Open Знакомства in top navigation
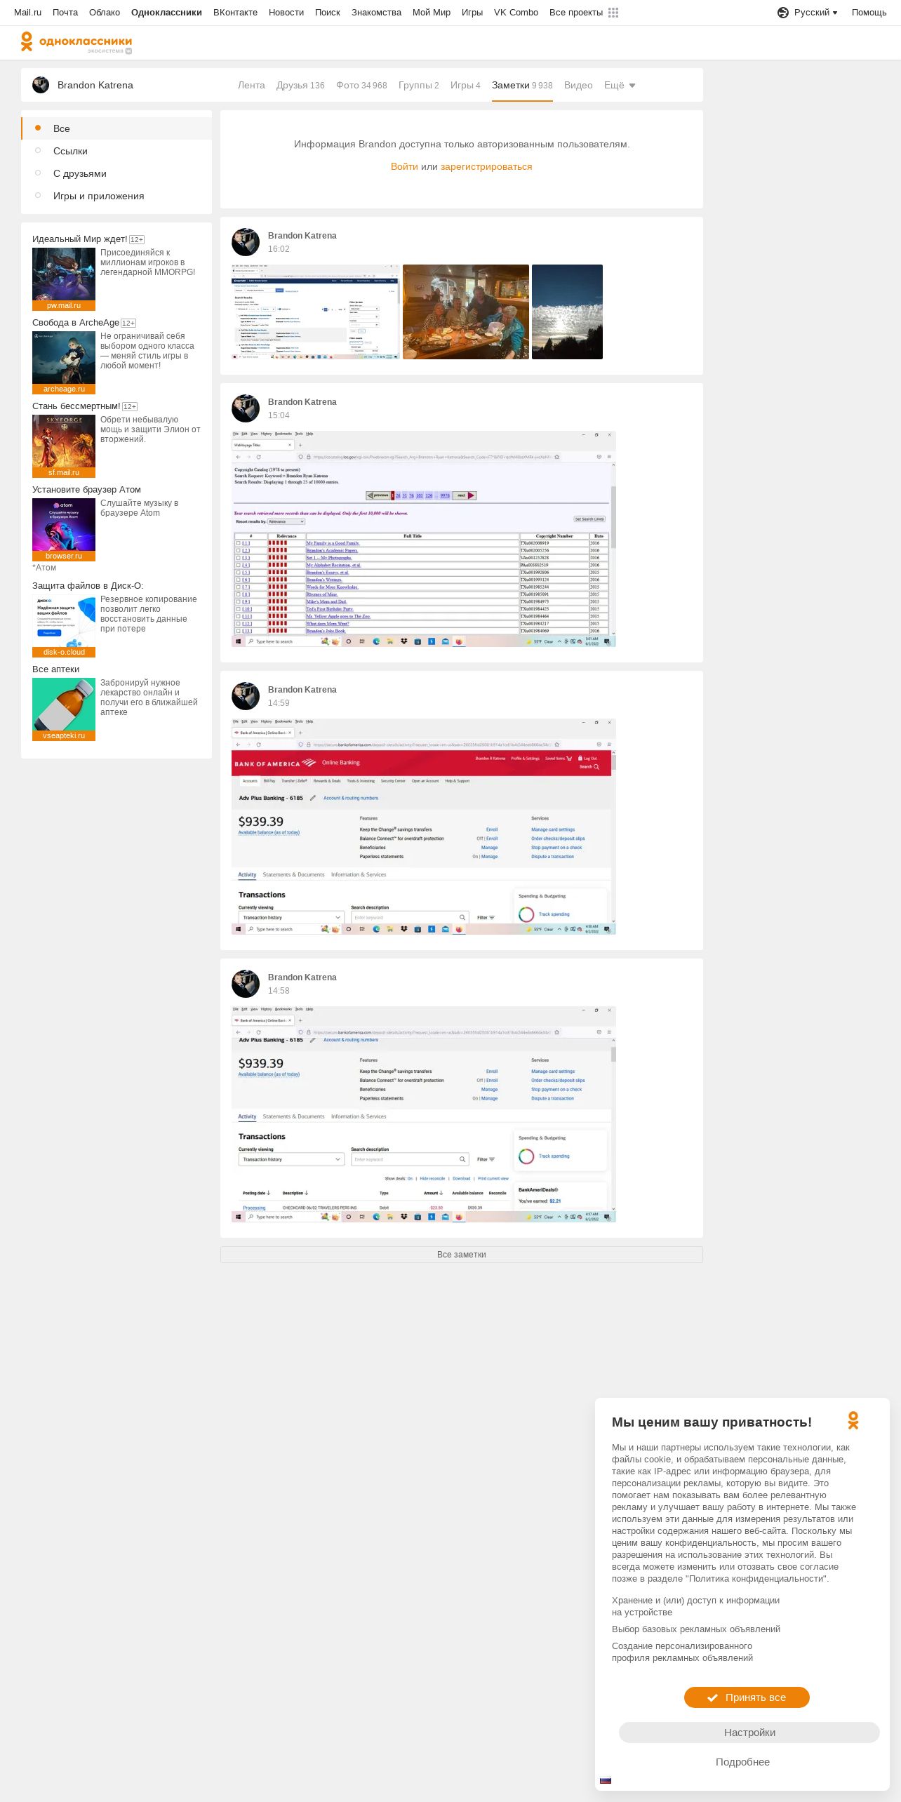Image resolution: width=901 pixels, height=1802 pixels. pos(376,13)
